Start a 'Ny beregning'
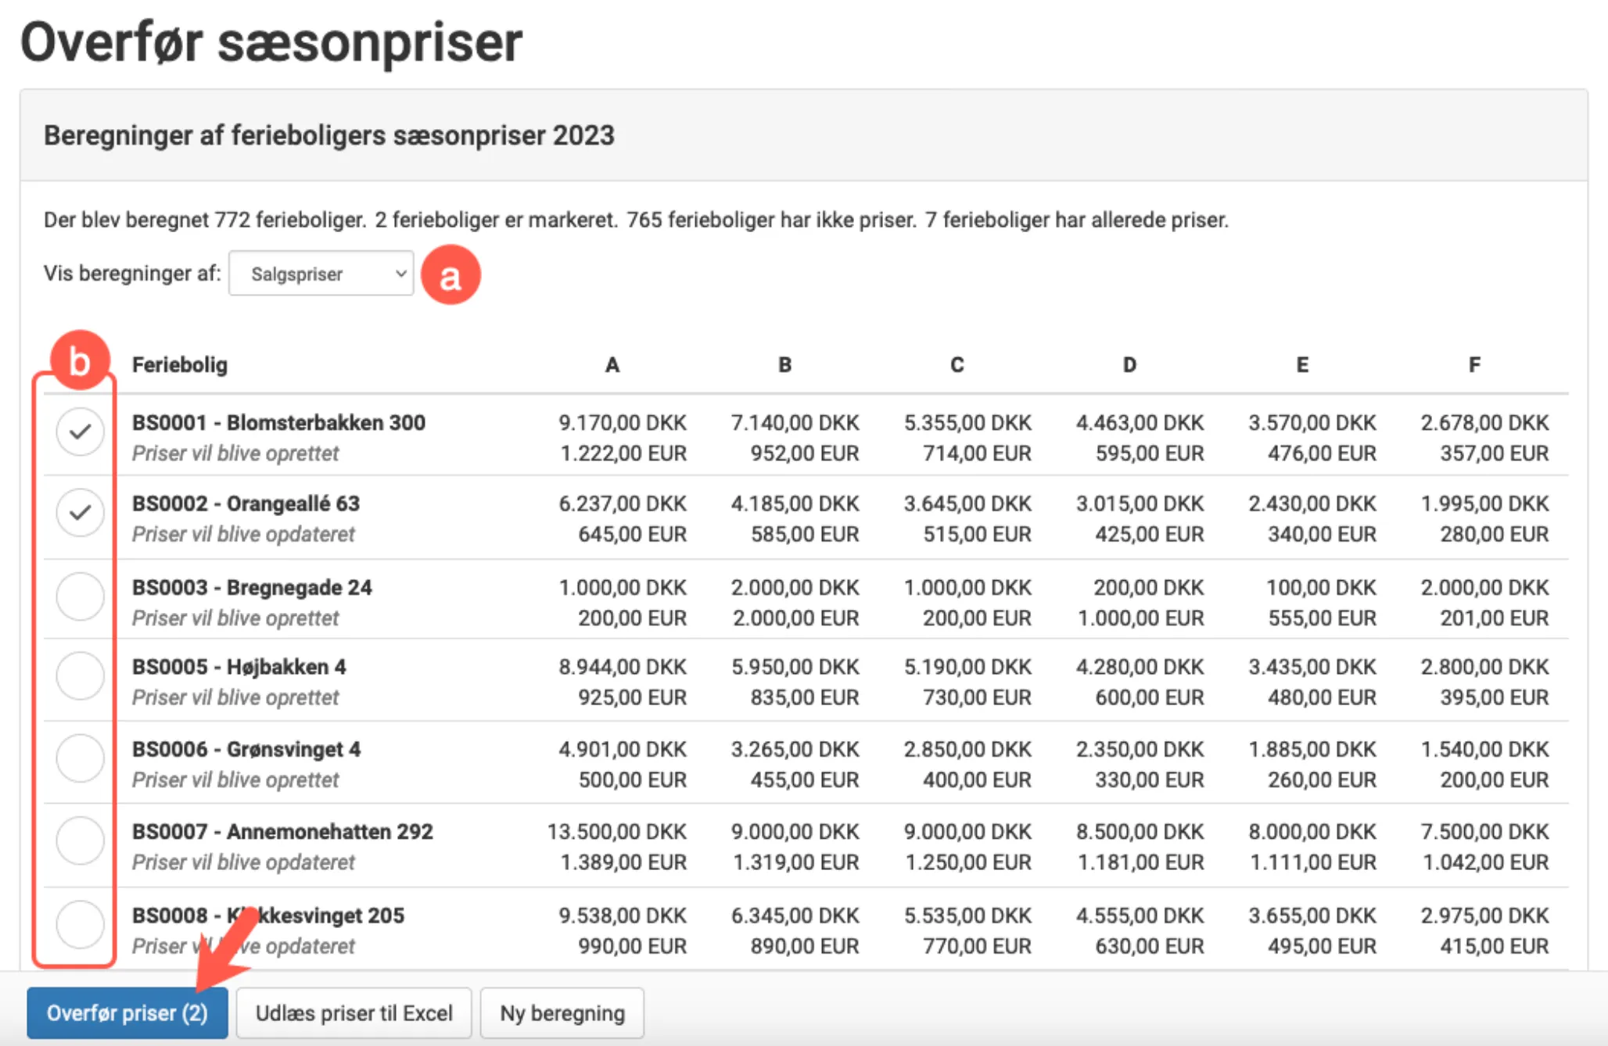This screenshot has height=1046, width=1608. (x=562, y=1012)
